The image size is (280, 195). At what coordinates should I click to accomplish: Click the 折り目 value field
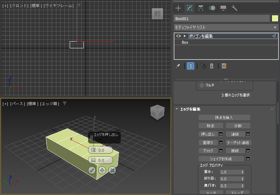point(230,179)
